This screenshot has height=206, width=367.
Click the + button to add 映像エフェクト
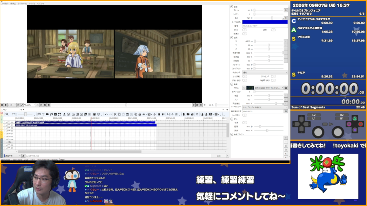[x=286, y=138]
